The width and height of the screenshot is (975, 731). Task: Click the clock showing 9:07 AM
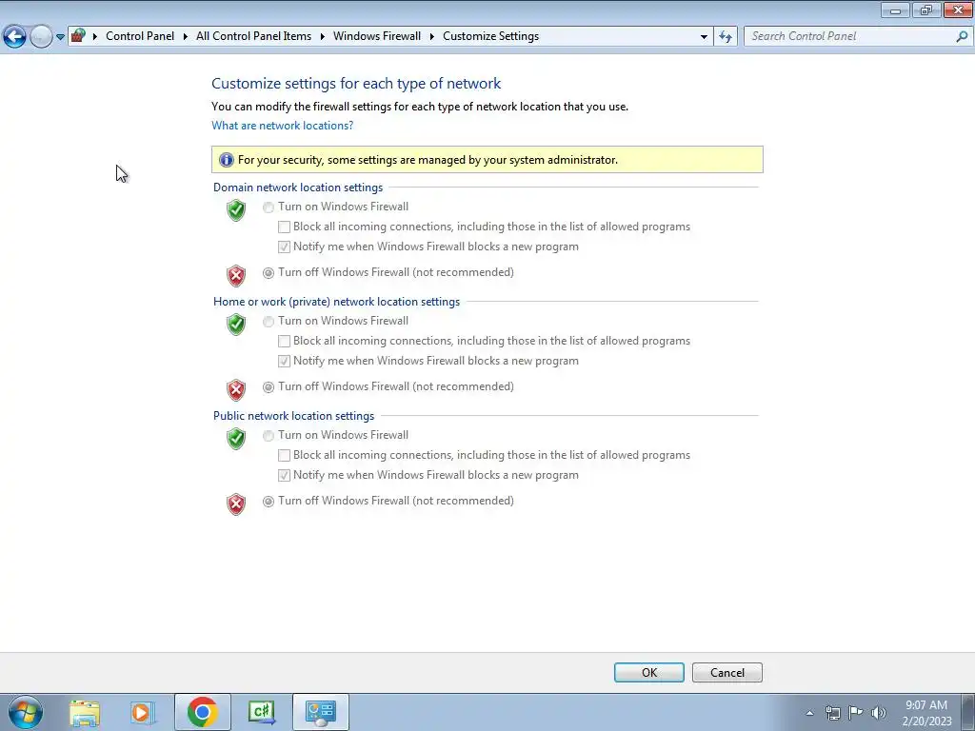(x=926, y=705)
